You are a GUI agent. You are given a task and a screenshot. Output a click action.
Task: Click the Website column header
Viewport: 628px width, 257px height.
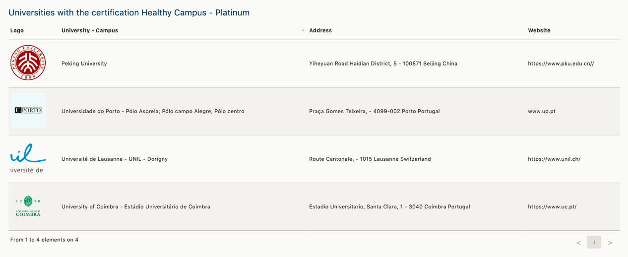(x=539, y=30)
